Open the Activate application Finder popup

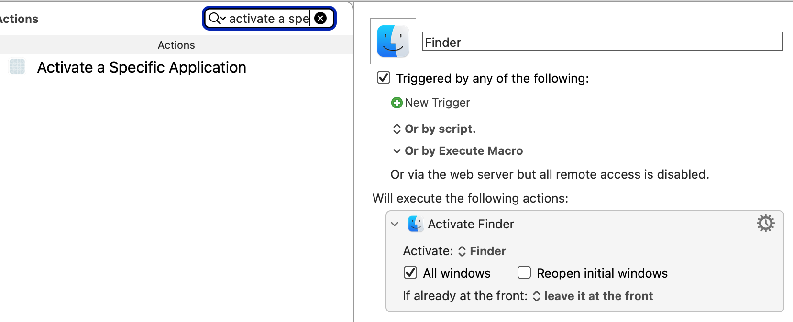(x=482, y=251)
